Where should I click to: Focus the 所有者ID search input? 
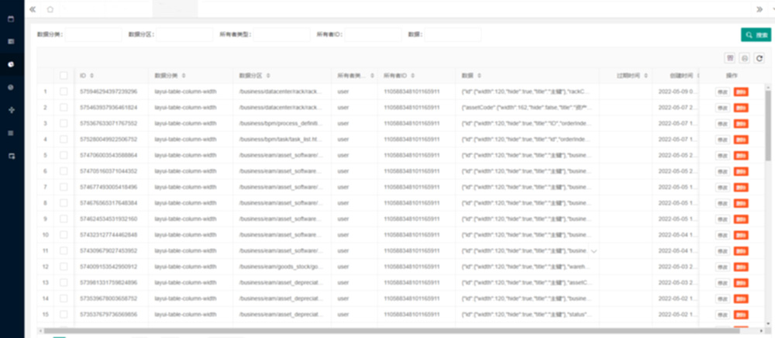tap(374, 35)
